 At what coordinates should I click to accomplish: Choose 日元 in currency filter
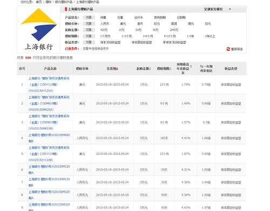coord(208,24)
